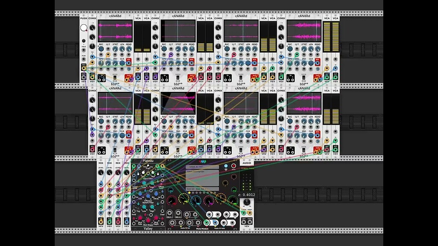The width and height of the screenshot is (438, 246).
Task: Flip the mode switch on top-right cANARd
Action: pyautogui.click(x=304, y=77)
